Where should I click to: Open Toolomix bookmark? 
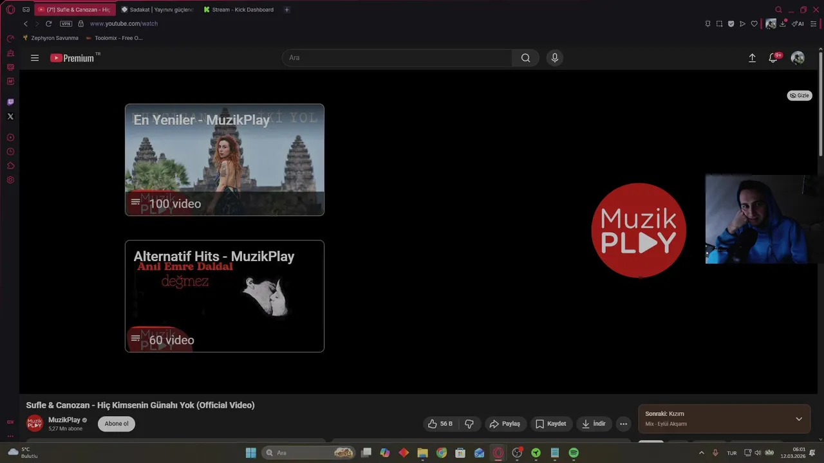coord(114,38)
